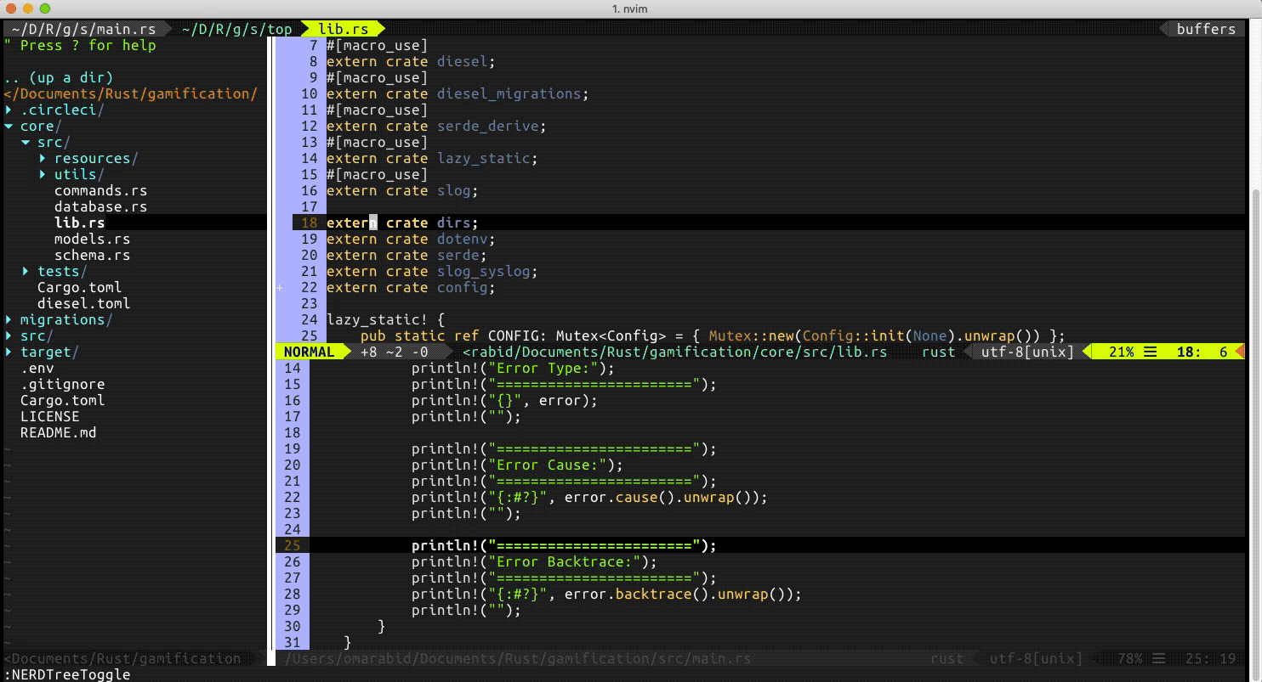Click the NORMAL mode indicator
Screen dimensions: 1262x682
[x=309, y=352]
